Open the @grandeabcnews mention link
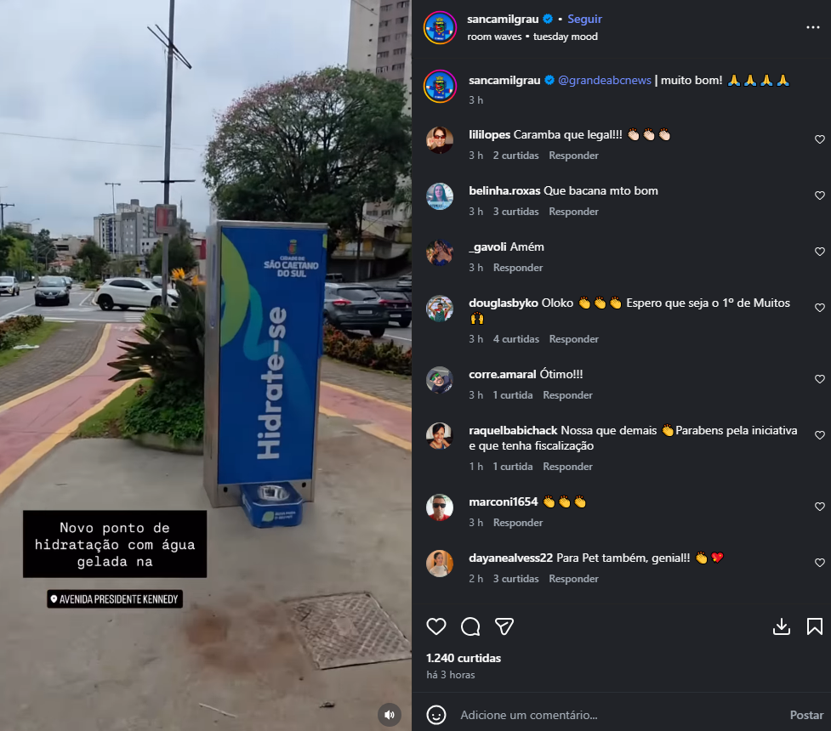The image size is (831, 731). (x=605, y=80)
